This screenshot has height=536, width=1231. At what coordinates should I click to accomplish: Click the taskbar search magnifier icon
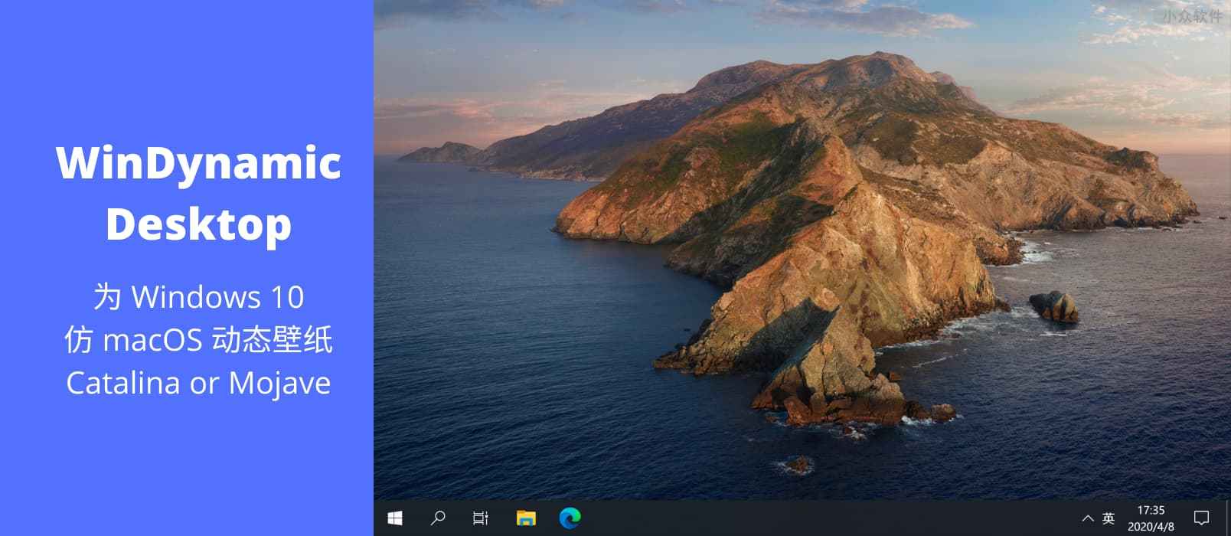point(438,518)
